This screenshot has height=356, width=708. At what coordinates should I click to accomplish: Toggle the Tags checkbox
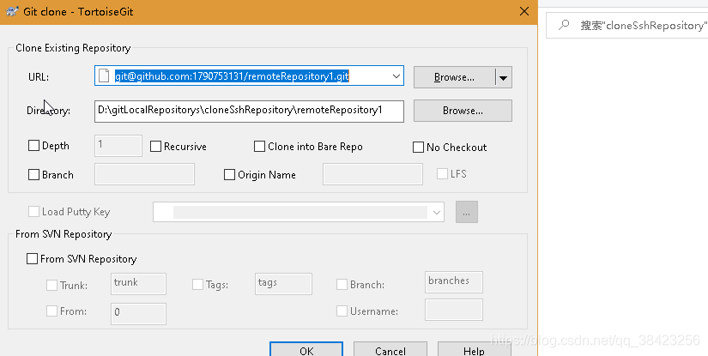pyautogui.click(x=197, y=284)
